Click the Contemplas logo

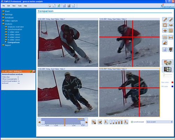(167, 6)
